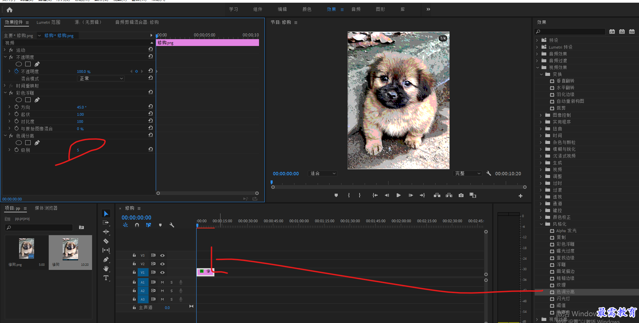Screen dimensions: 639x323
Task: Toggle V2 track output eye
Action: click(163, 264)
